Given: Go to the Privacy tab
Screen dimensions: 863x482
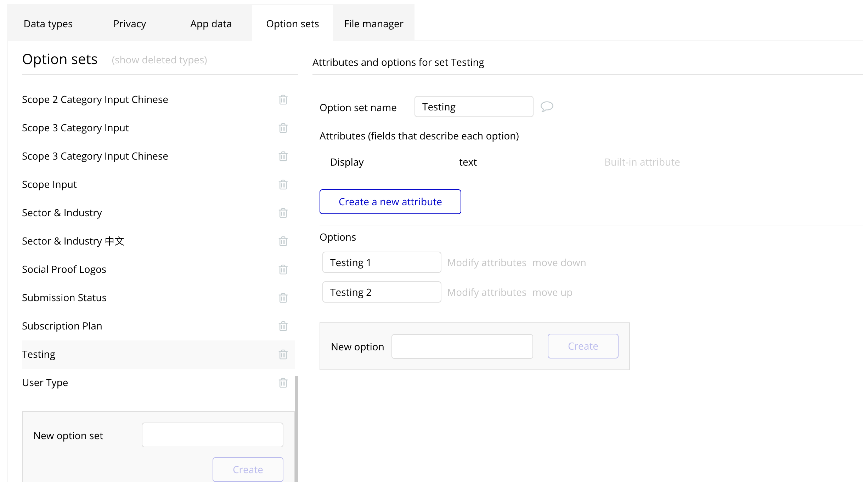Looking at the screenshot, I should pos(129,24).
